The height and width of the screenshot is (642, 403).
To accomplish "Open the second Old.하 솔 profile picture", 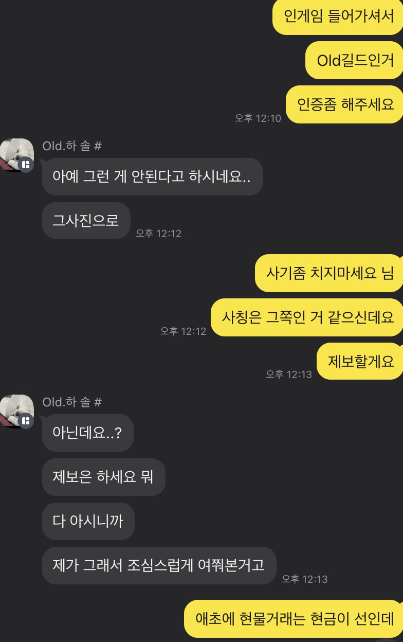I will pos(16,411).
